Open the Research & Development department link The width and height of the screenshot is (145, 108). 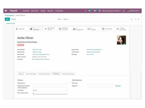coord(94,50)
